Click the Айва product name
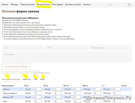 tap(5, 101)
